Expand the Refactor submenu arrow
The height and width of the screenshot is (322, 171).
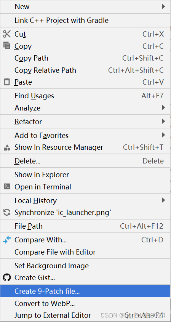pos(163,121)
